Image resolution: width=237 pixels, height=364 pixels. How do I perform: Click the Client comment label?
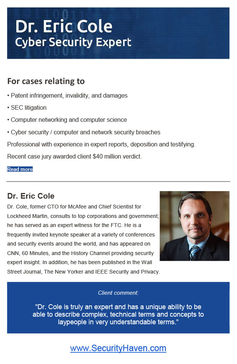pos(118,293)
